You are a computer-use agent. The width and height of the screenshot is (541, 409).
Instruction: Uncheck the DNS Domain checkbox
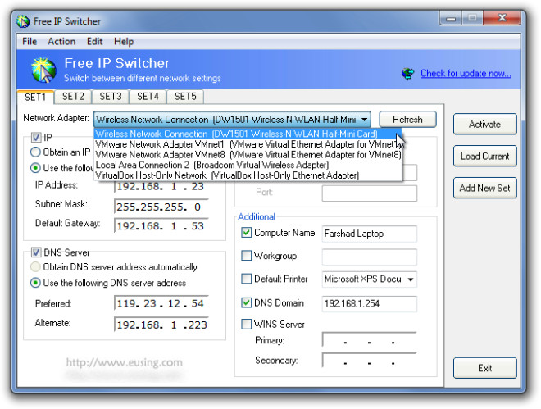(246, 302)
